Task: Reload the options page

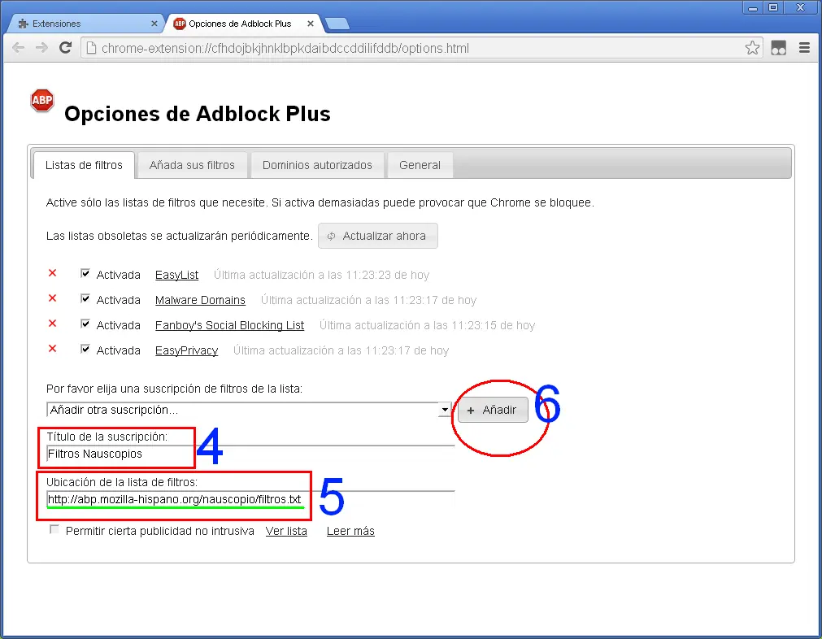Action: 65,48
